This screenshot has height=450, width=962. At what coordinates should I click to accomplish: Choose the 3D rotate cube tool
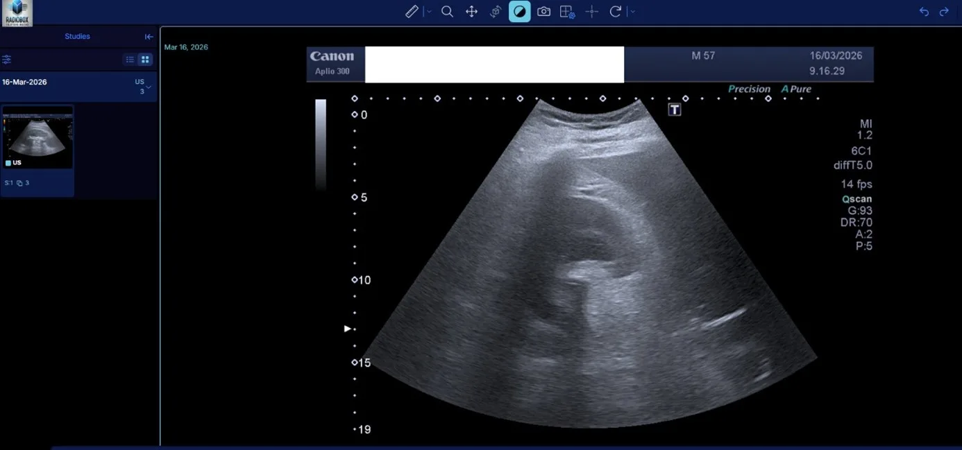click(496, 12)
